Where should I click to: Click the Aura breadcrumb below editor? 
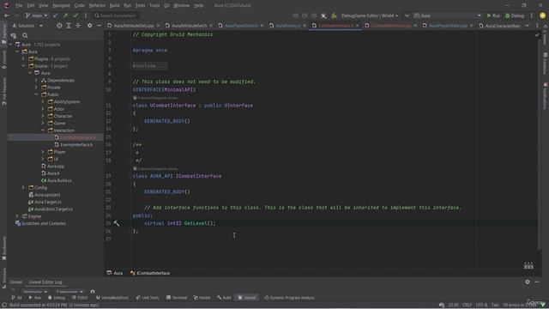tap(115, 273)
